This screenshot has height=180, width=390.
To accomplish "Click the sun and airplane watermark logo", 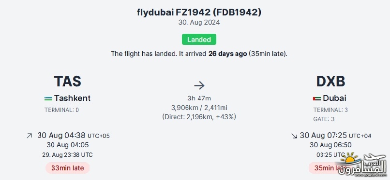I will (x=363, y=165).
